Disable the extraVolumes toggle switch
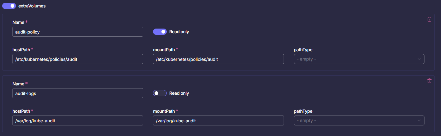 9,6
